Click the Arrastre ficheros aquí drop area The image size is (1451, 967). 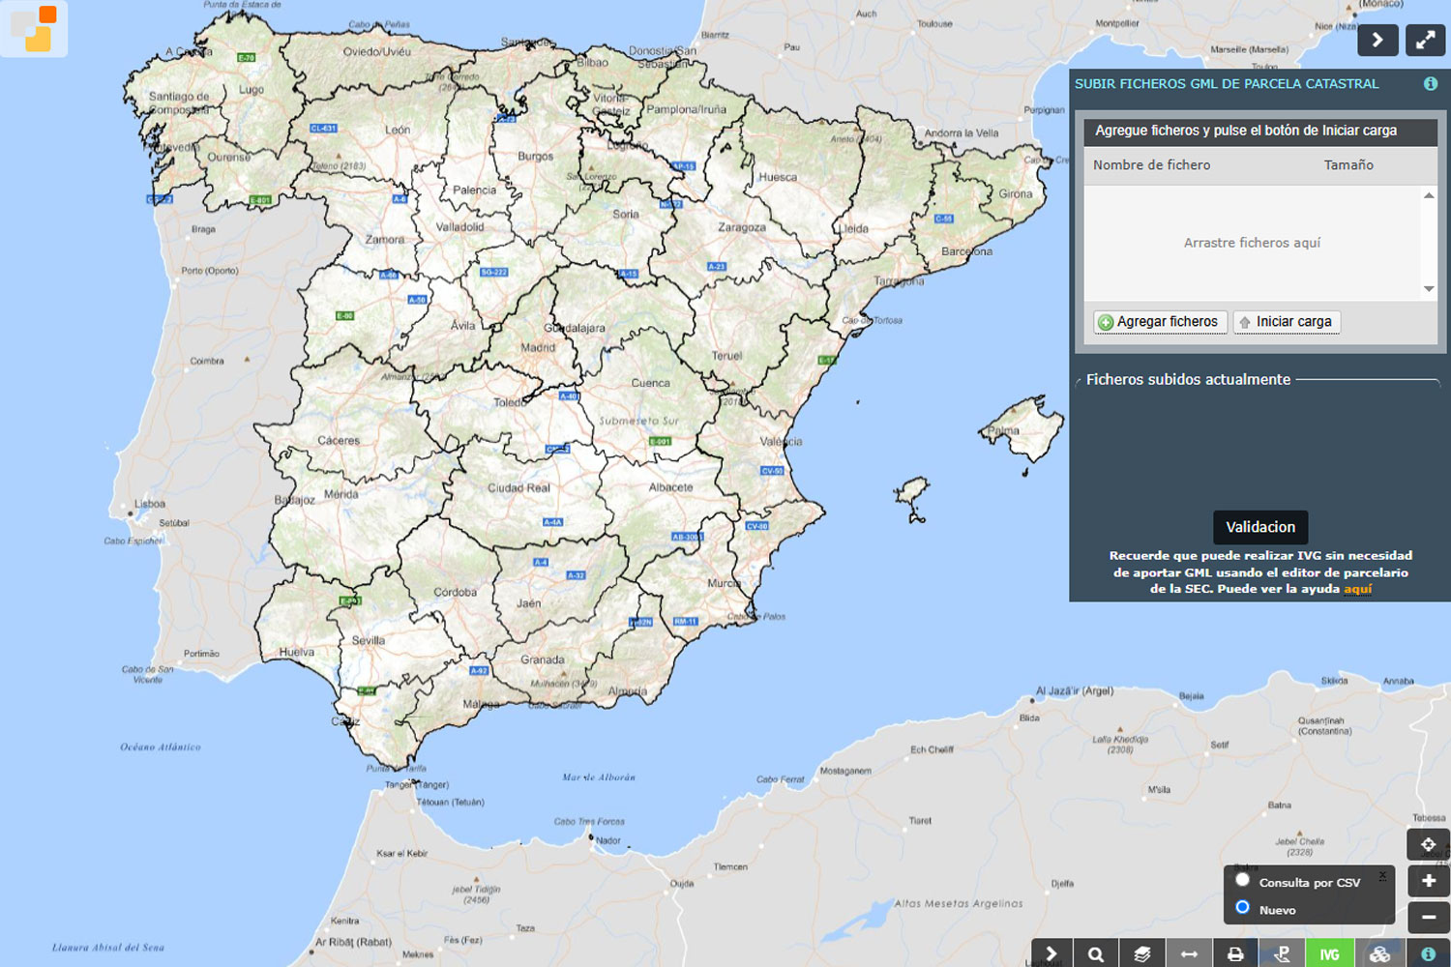pos(1252,243)
